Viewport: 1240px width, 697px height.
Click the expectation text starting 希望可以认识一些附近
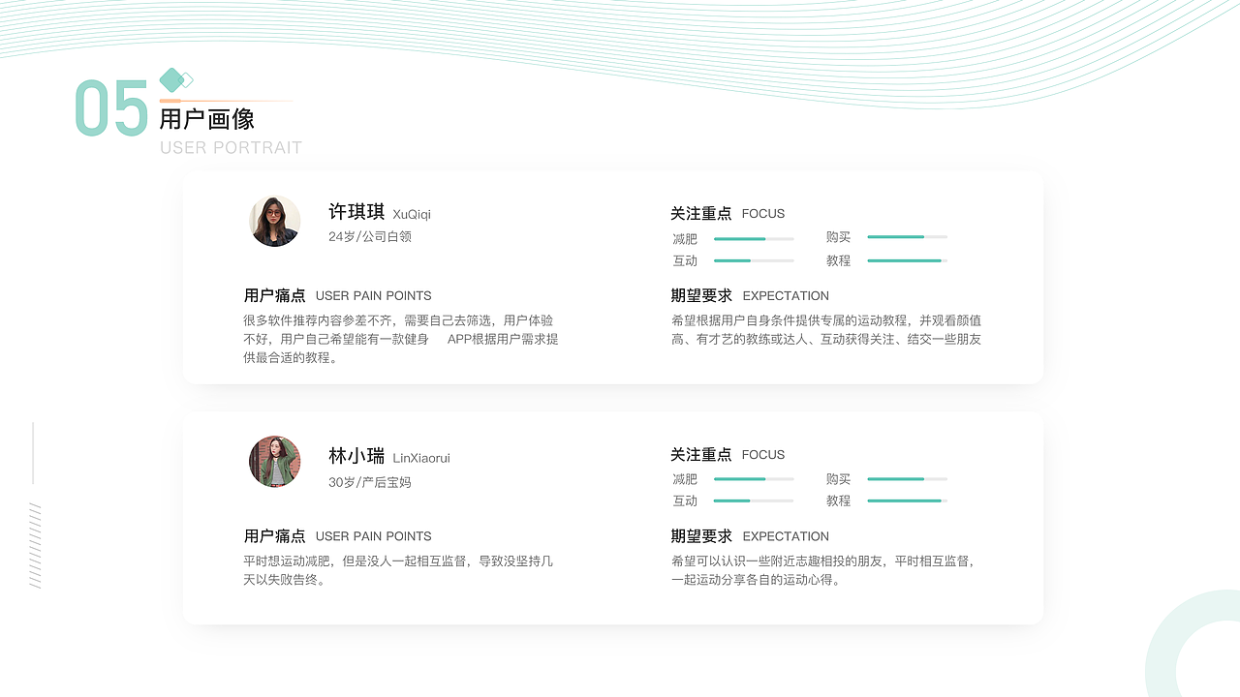click(823, 570)
